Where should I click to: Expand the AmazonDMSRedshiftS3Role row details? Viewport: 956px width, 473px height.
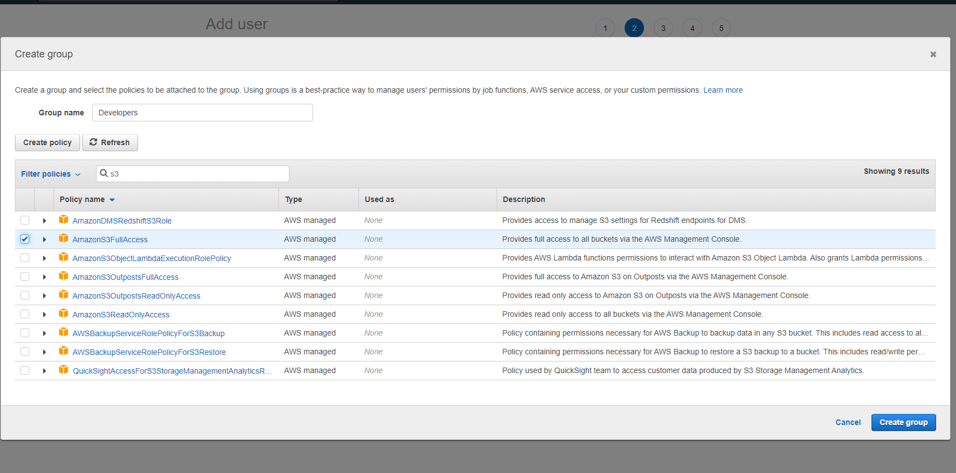coord(44,221)
